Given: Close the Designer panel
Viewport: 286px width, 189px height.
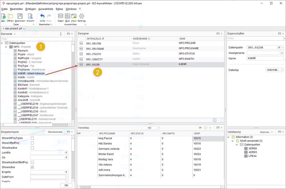Looking at the screenshot, I should (x=221, y=34).
